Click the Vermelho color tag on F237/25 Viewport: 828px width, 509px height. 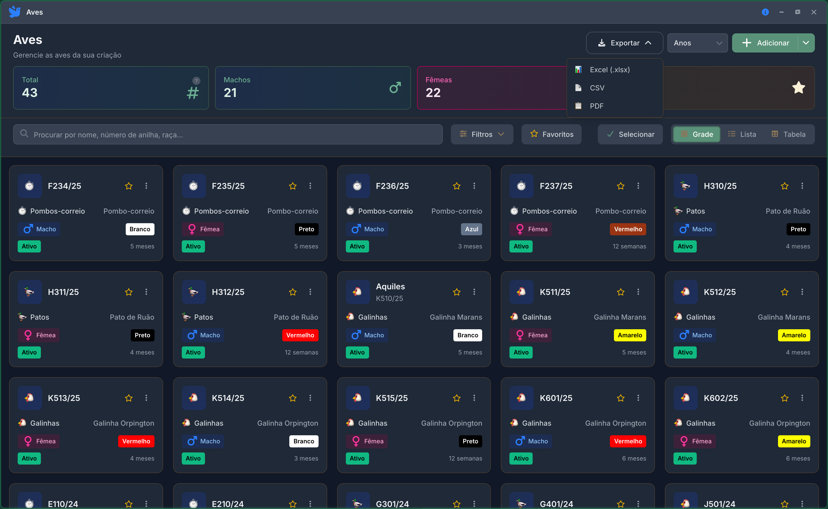pyautogui.click(x=628, y=229)
